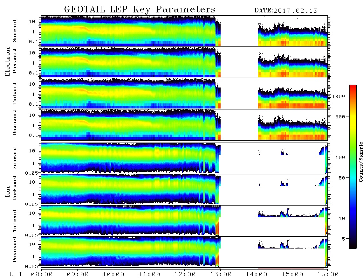363x280 pixels.
Task: Click the U T time axis label
Action: (16, 274)
